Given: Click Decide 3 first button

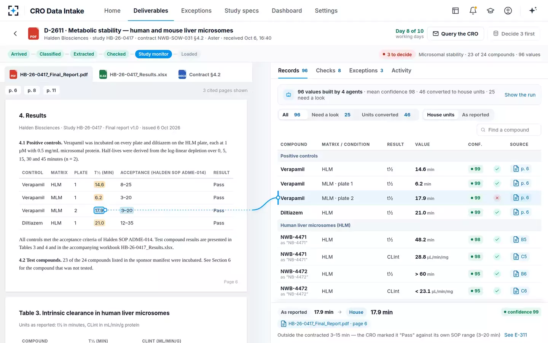Looking at the screenshot, I should pyautogui.click(x=514, y=34).
